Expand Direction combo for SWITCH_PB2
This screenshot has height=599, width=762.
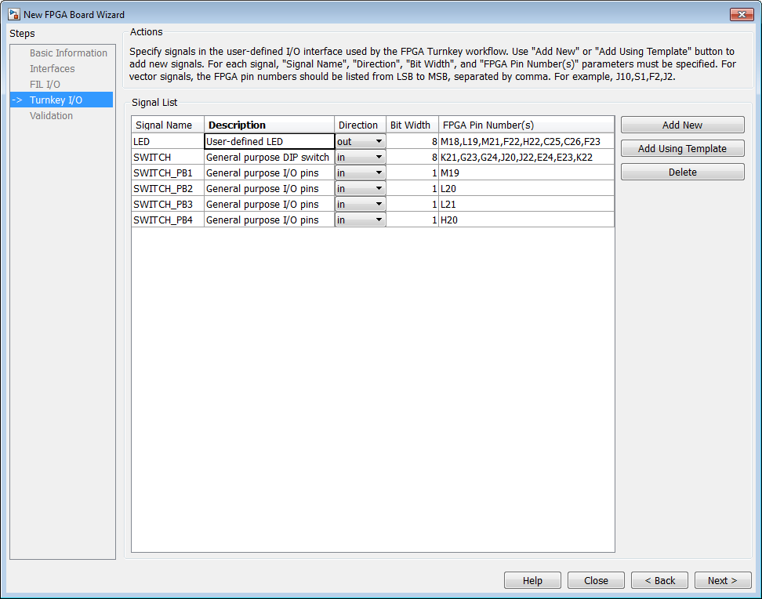[360, 189]
